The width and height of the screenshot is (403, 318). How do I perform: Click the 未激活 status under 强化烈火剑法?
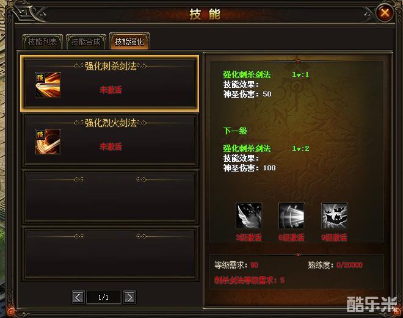[x=111, y=146]
